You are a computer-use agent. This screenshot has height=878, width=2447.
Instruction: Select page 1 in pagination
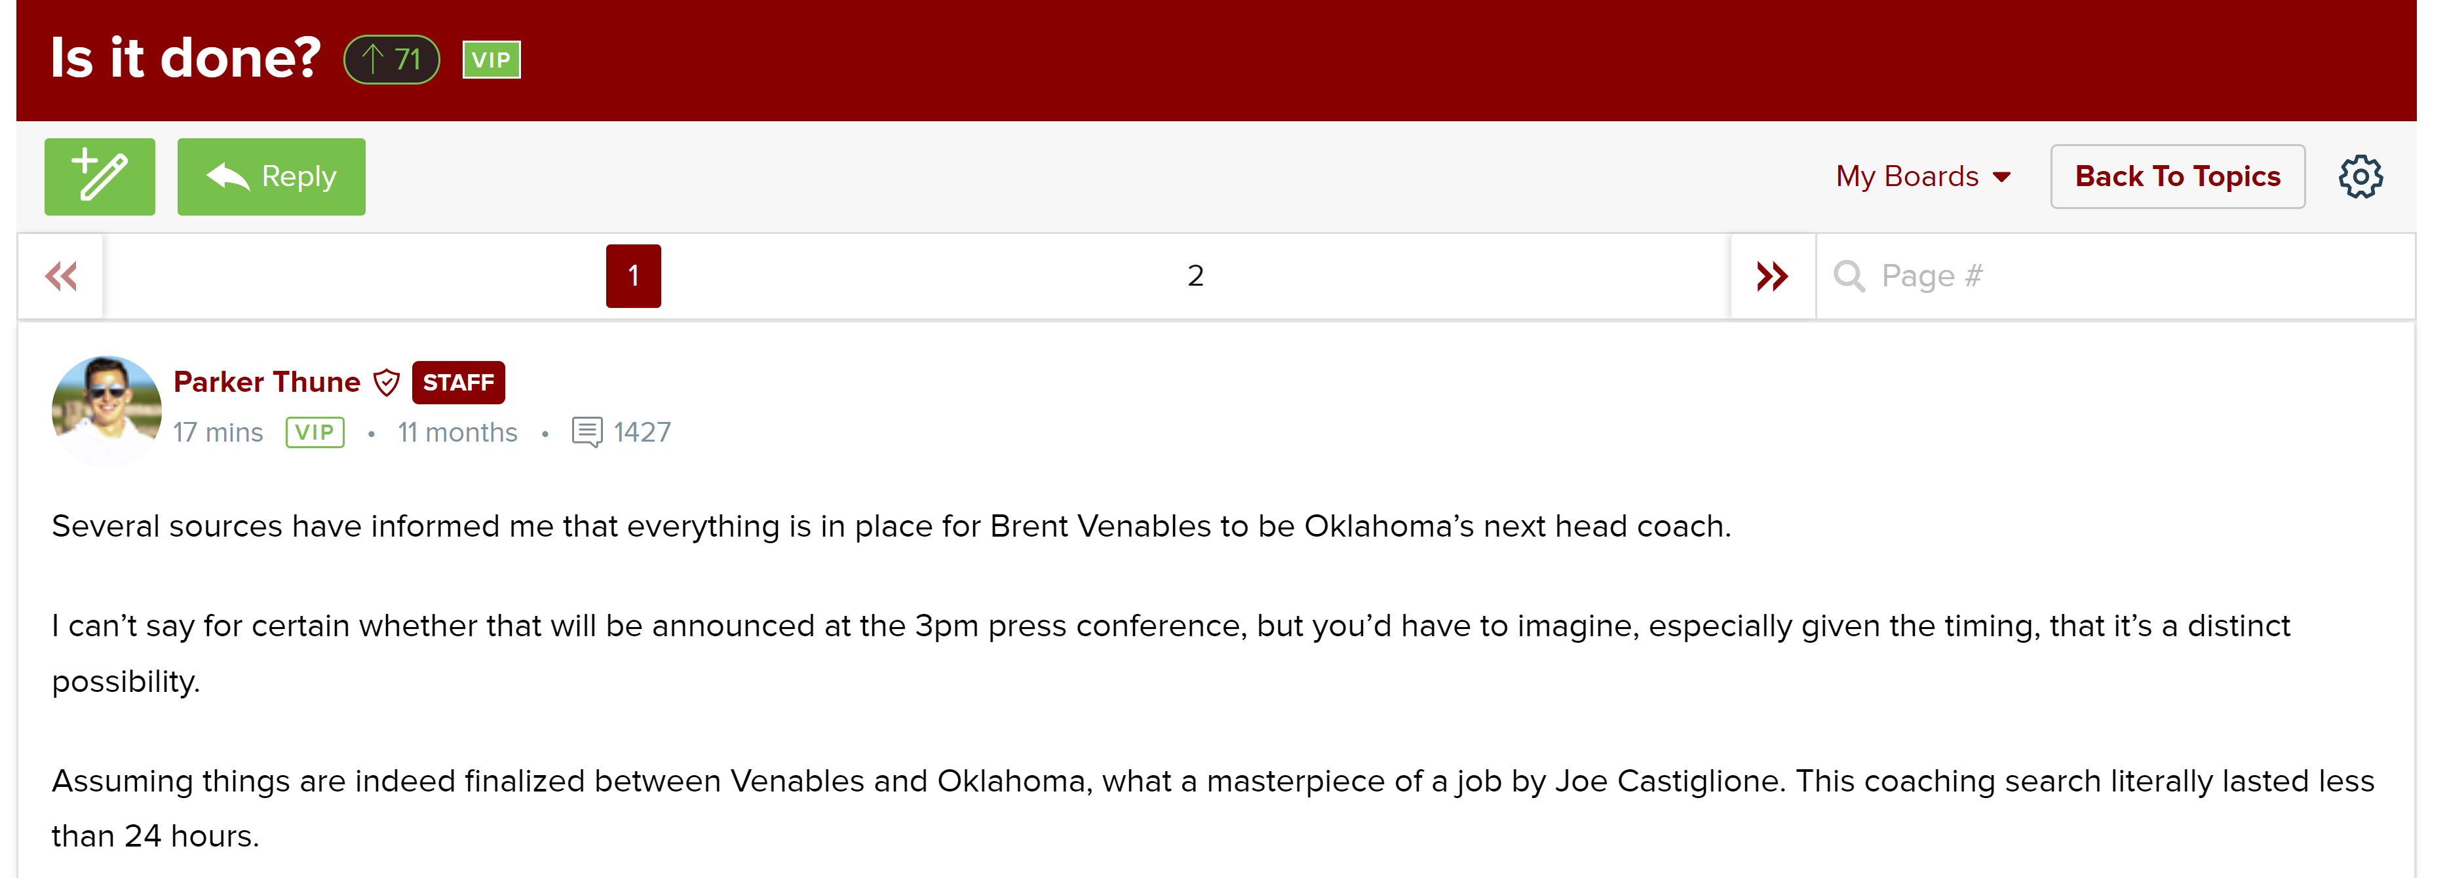[634, 277]
